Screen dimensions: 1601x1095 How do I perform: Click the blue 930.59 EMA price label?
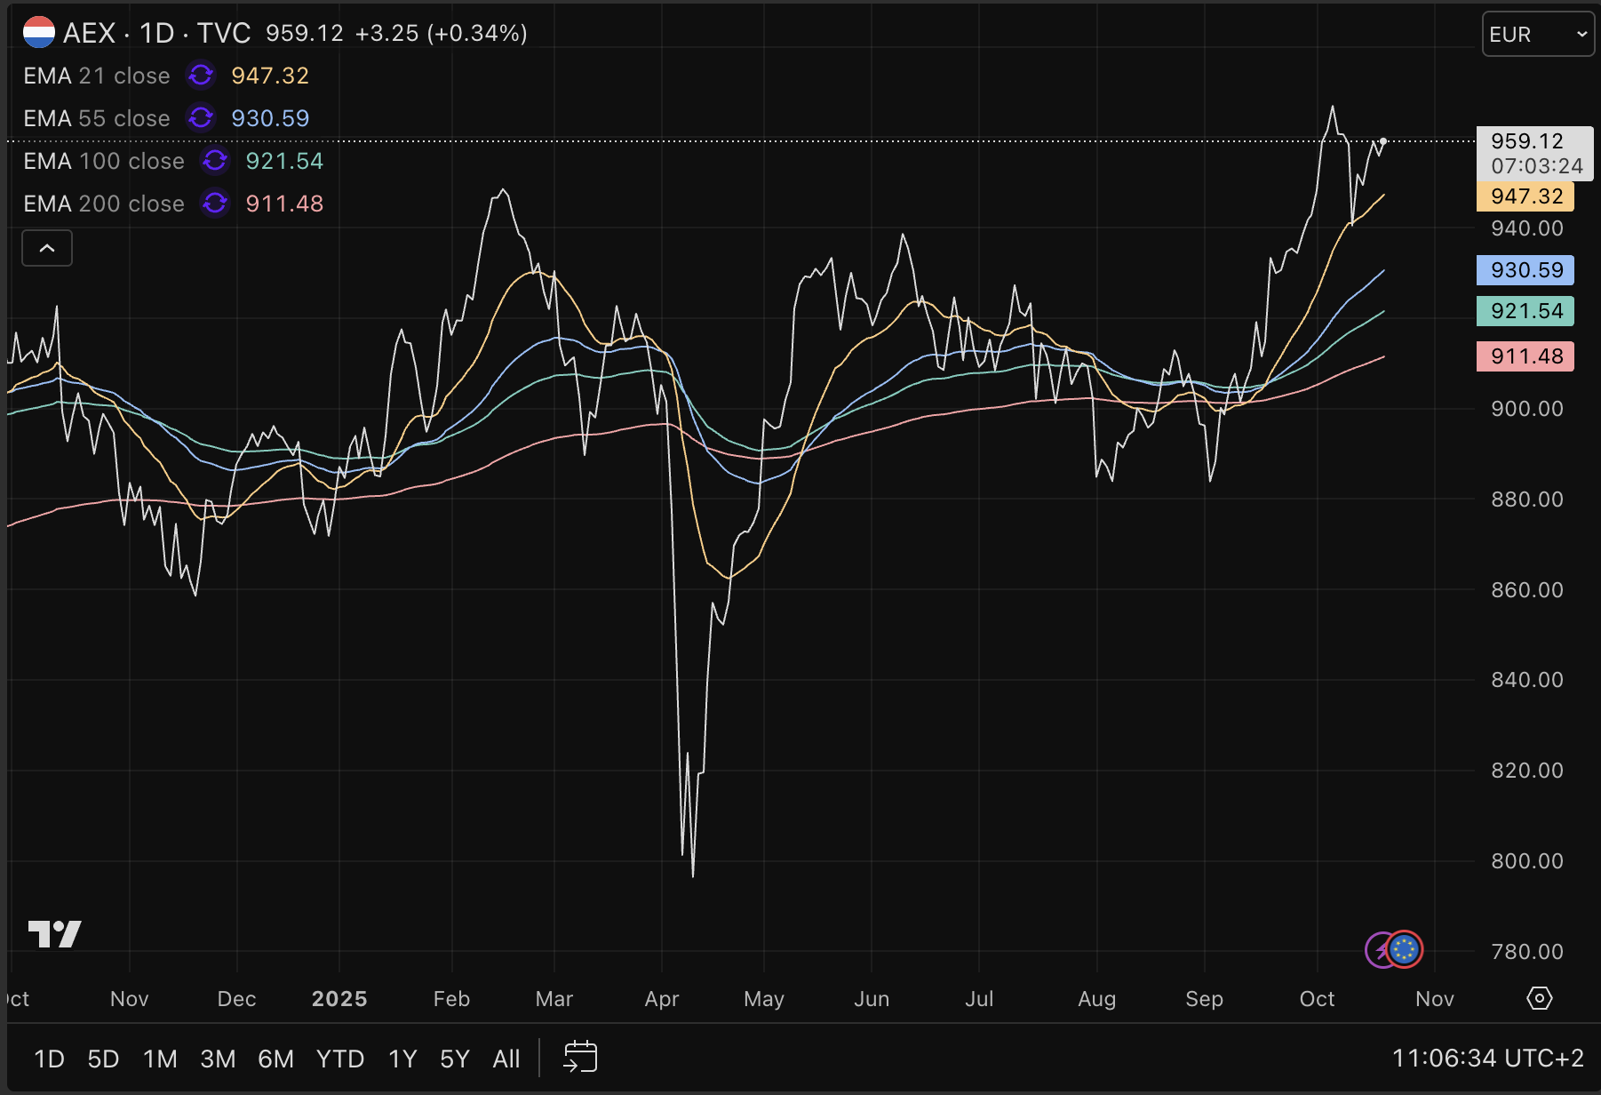(1525, 270)
